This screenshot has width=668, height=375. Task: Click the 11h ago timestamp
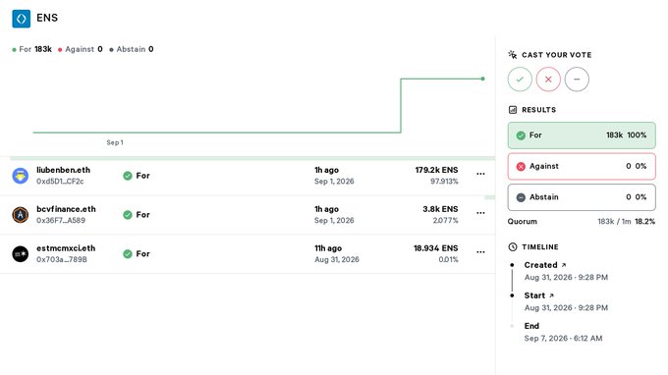point(328,248)
